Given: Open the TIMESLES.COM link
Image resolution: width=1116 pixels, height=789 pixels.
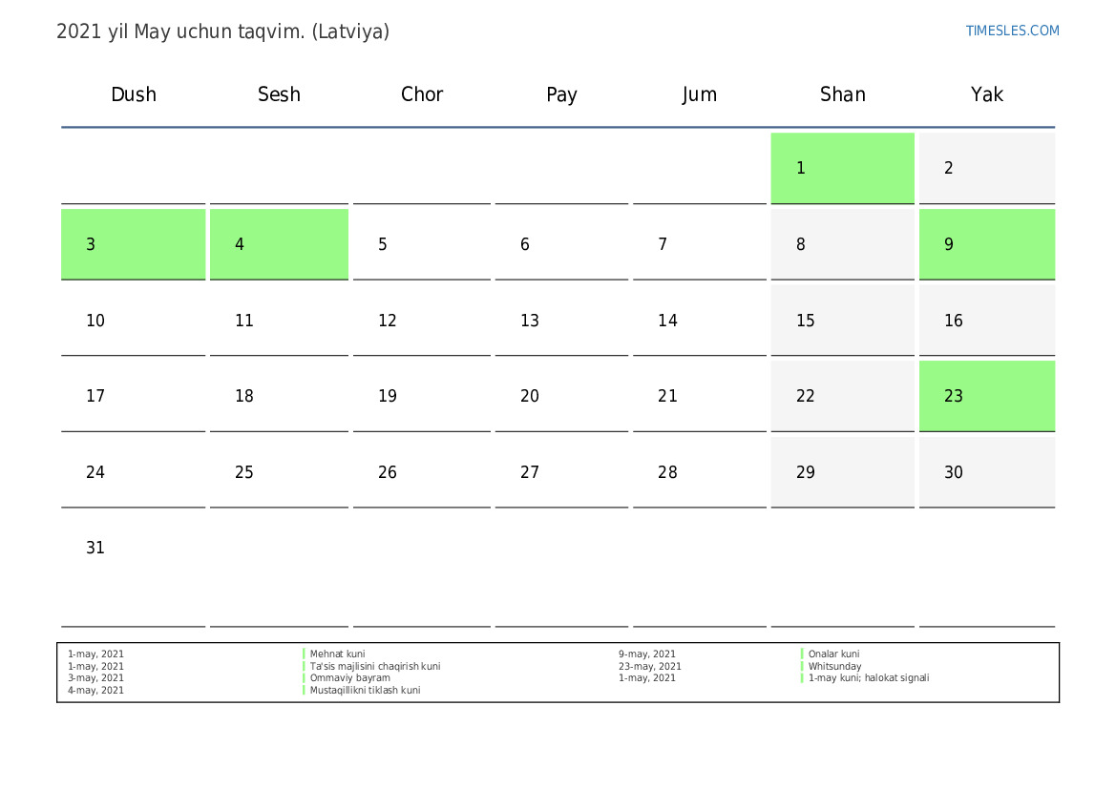Looking at the screenshot, I should pos(1012,31).
